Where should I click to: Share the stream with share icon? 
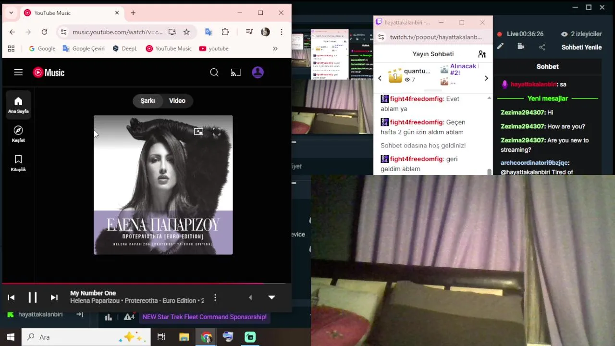pos(542,47)
